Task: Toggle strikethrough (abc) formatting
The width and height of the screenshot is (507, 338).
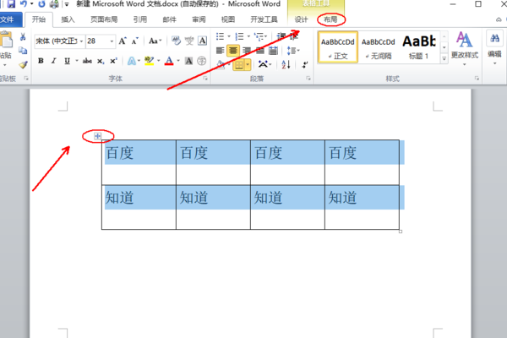Action: pos(87,61)
